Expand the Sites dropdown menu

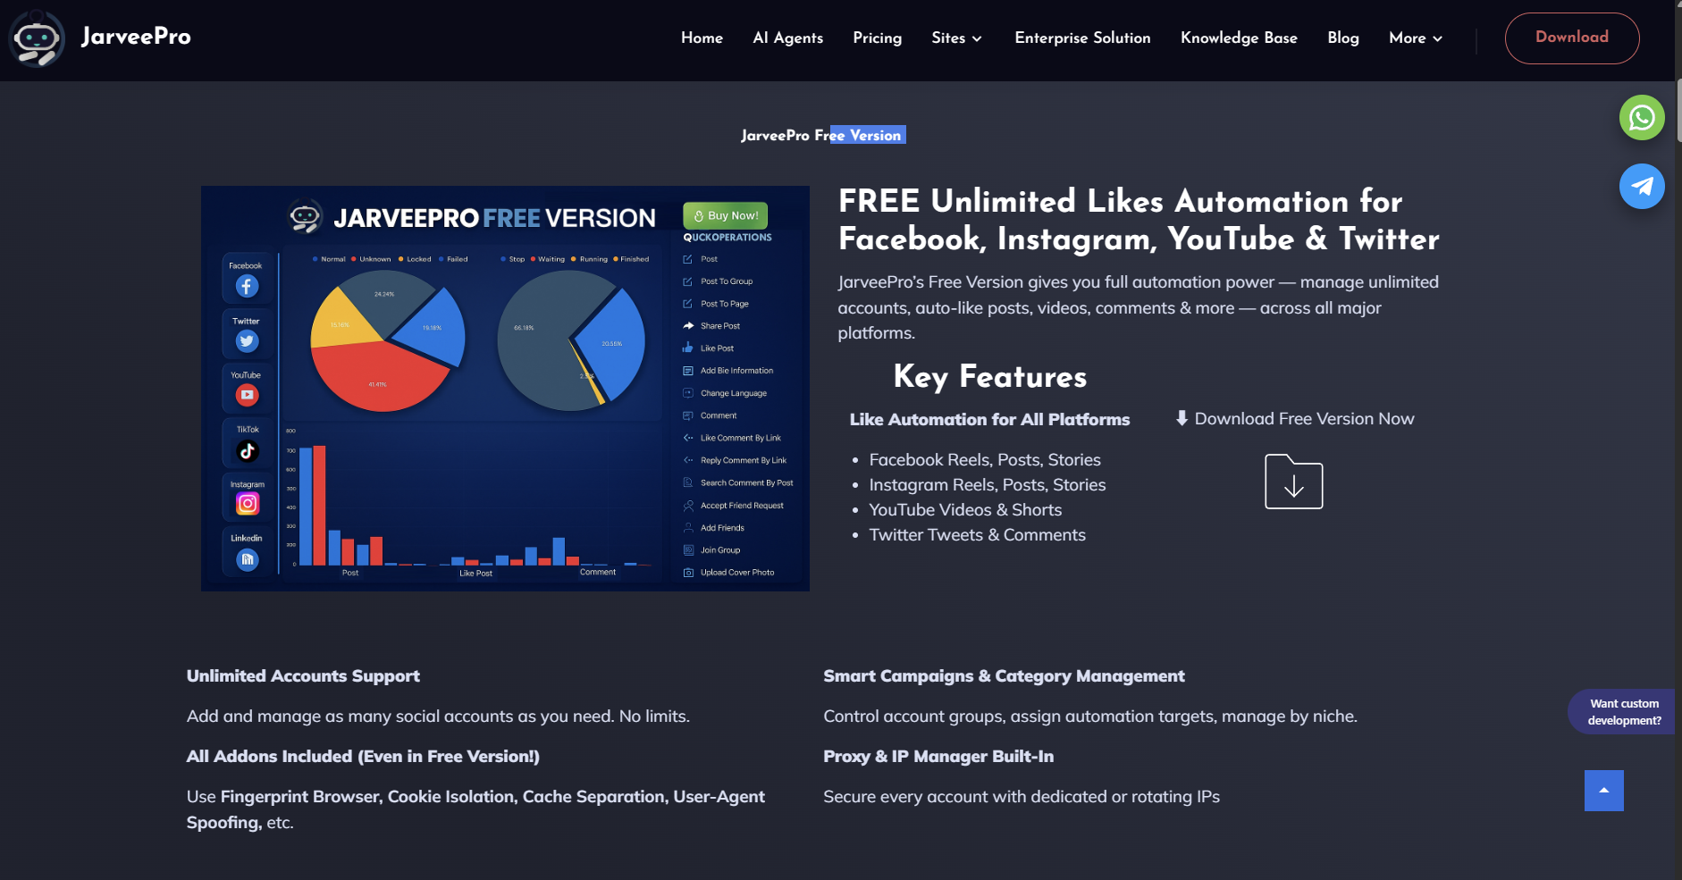[956, 38]
